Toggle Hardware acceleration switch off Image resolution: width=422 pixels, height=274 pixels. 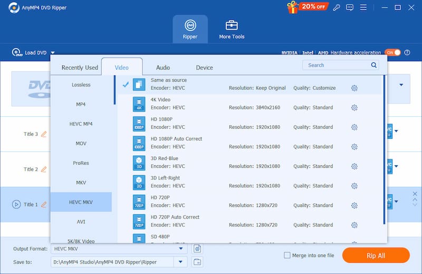(x=392, y=53)
